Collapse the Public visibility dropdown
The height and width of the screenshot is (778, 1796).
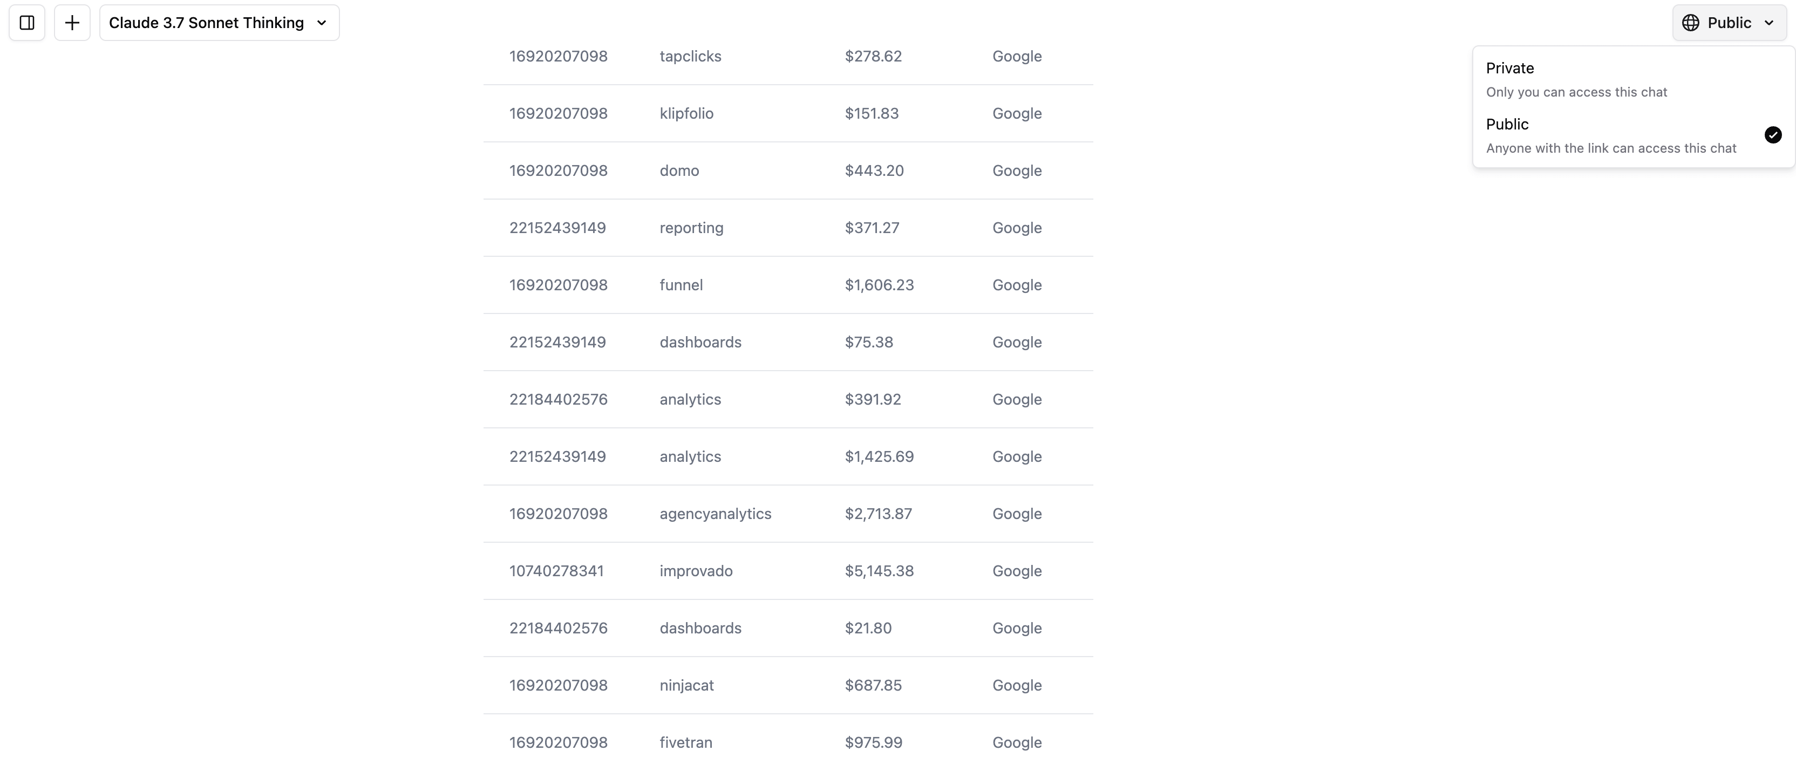pos(1729,23)
